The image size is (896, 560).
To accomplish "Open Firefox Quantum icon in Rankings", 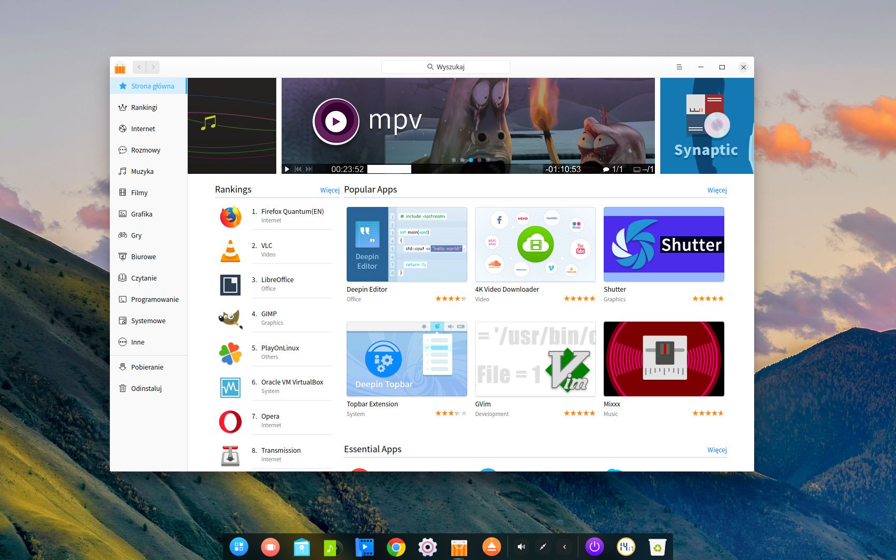I will pos(230,217).
